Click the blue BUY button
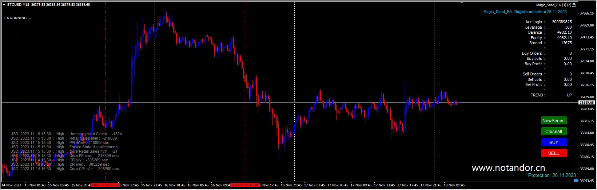This screenshot has height=190, width=597. coord(554,142)
